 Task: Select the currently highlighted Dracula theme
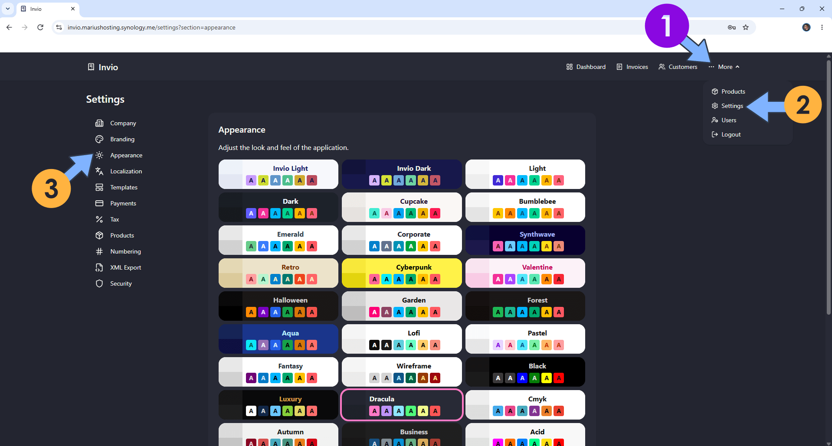click(402, 405)
